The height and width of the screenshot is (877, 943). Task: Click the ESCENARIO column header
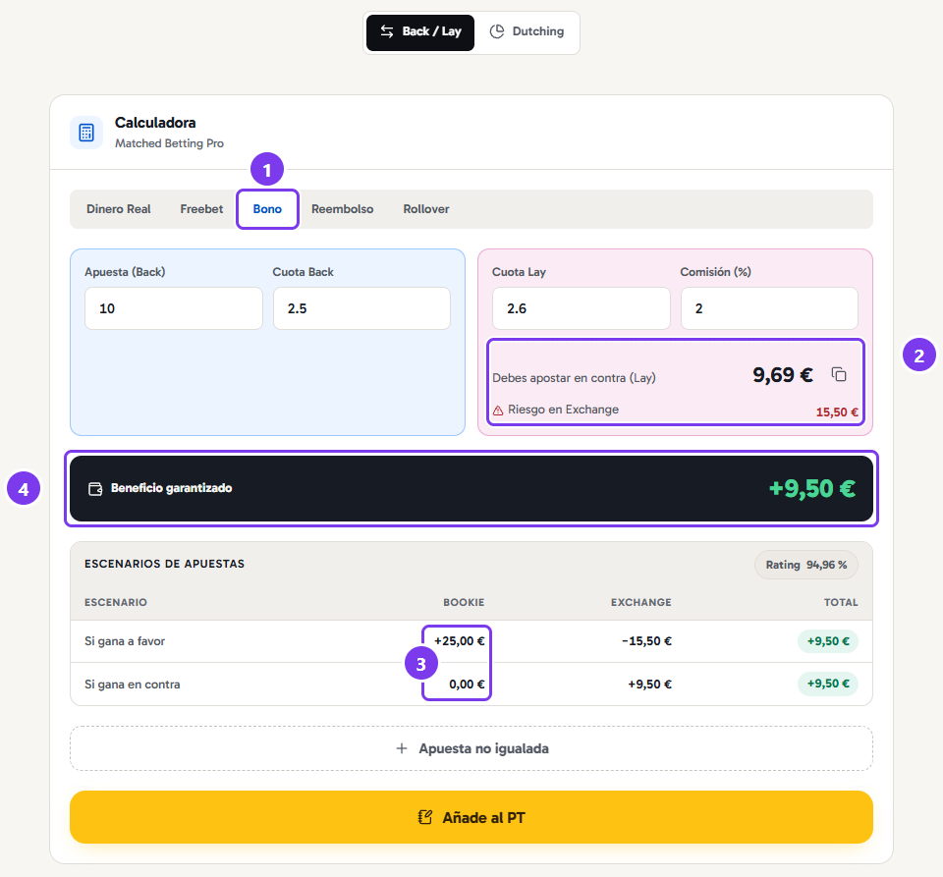pos(116,602)
